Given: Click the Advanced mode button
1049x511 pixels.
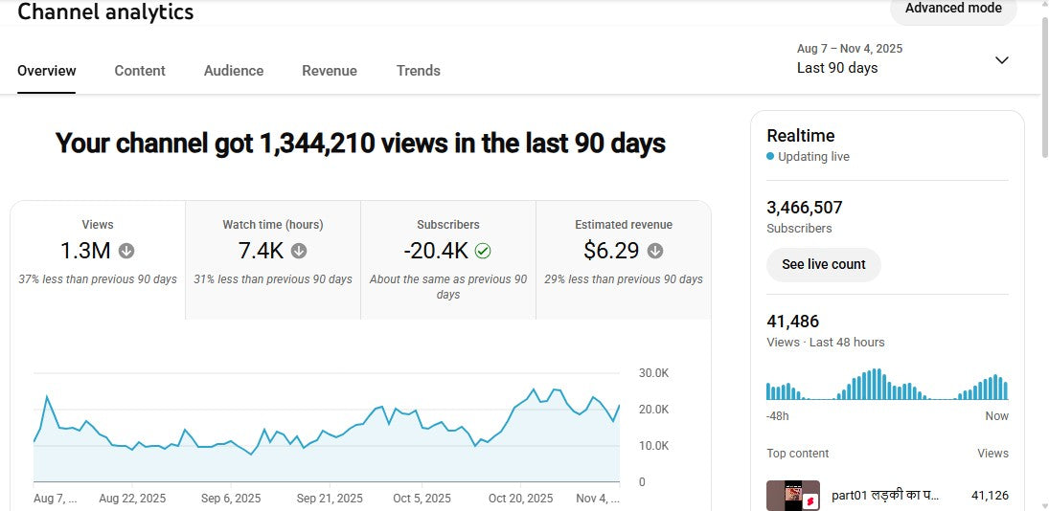Looking at the screenshot, I should [x=953, y=9].
